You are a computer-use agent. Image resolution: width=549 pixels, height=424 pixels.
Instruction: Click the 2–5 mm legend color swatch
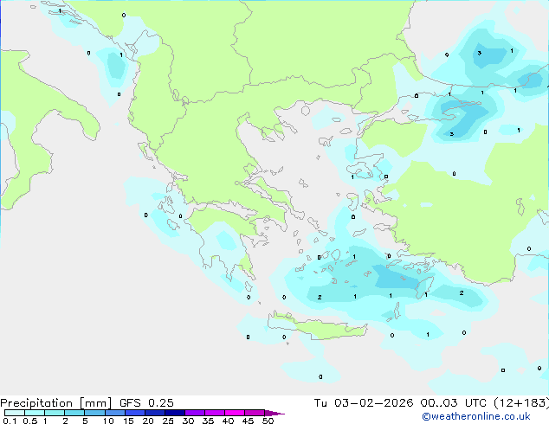pyautogui.click(x=74, y=413)
